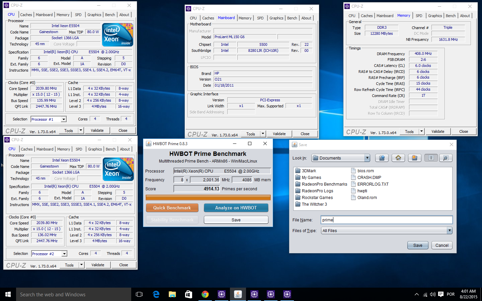Image resolution: width=482 pixels, height=301 pixels.
Task: Click Close button in Mainboard CPU-Z window
Action: tap(305, 134)
